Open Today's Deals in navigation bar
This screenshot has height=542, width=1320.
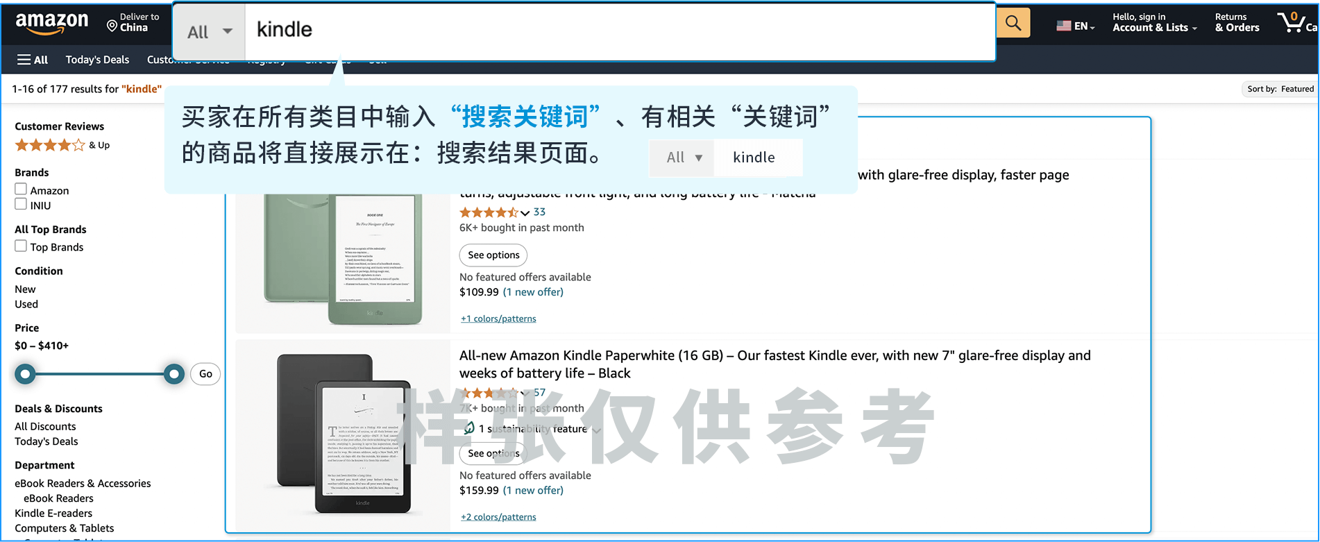coord(97,60)
